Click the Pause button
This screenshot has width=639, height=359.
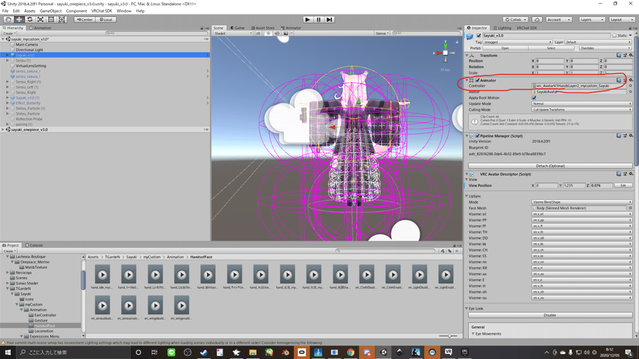[318, 20]
